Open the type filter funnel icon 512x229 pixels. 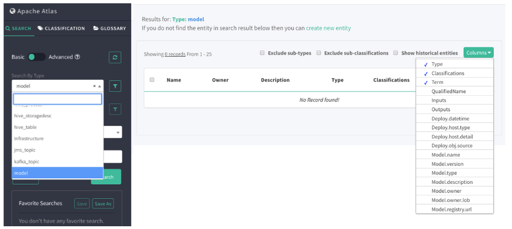click(115, 86)
